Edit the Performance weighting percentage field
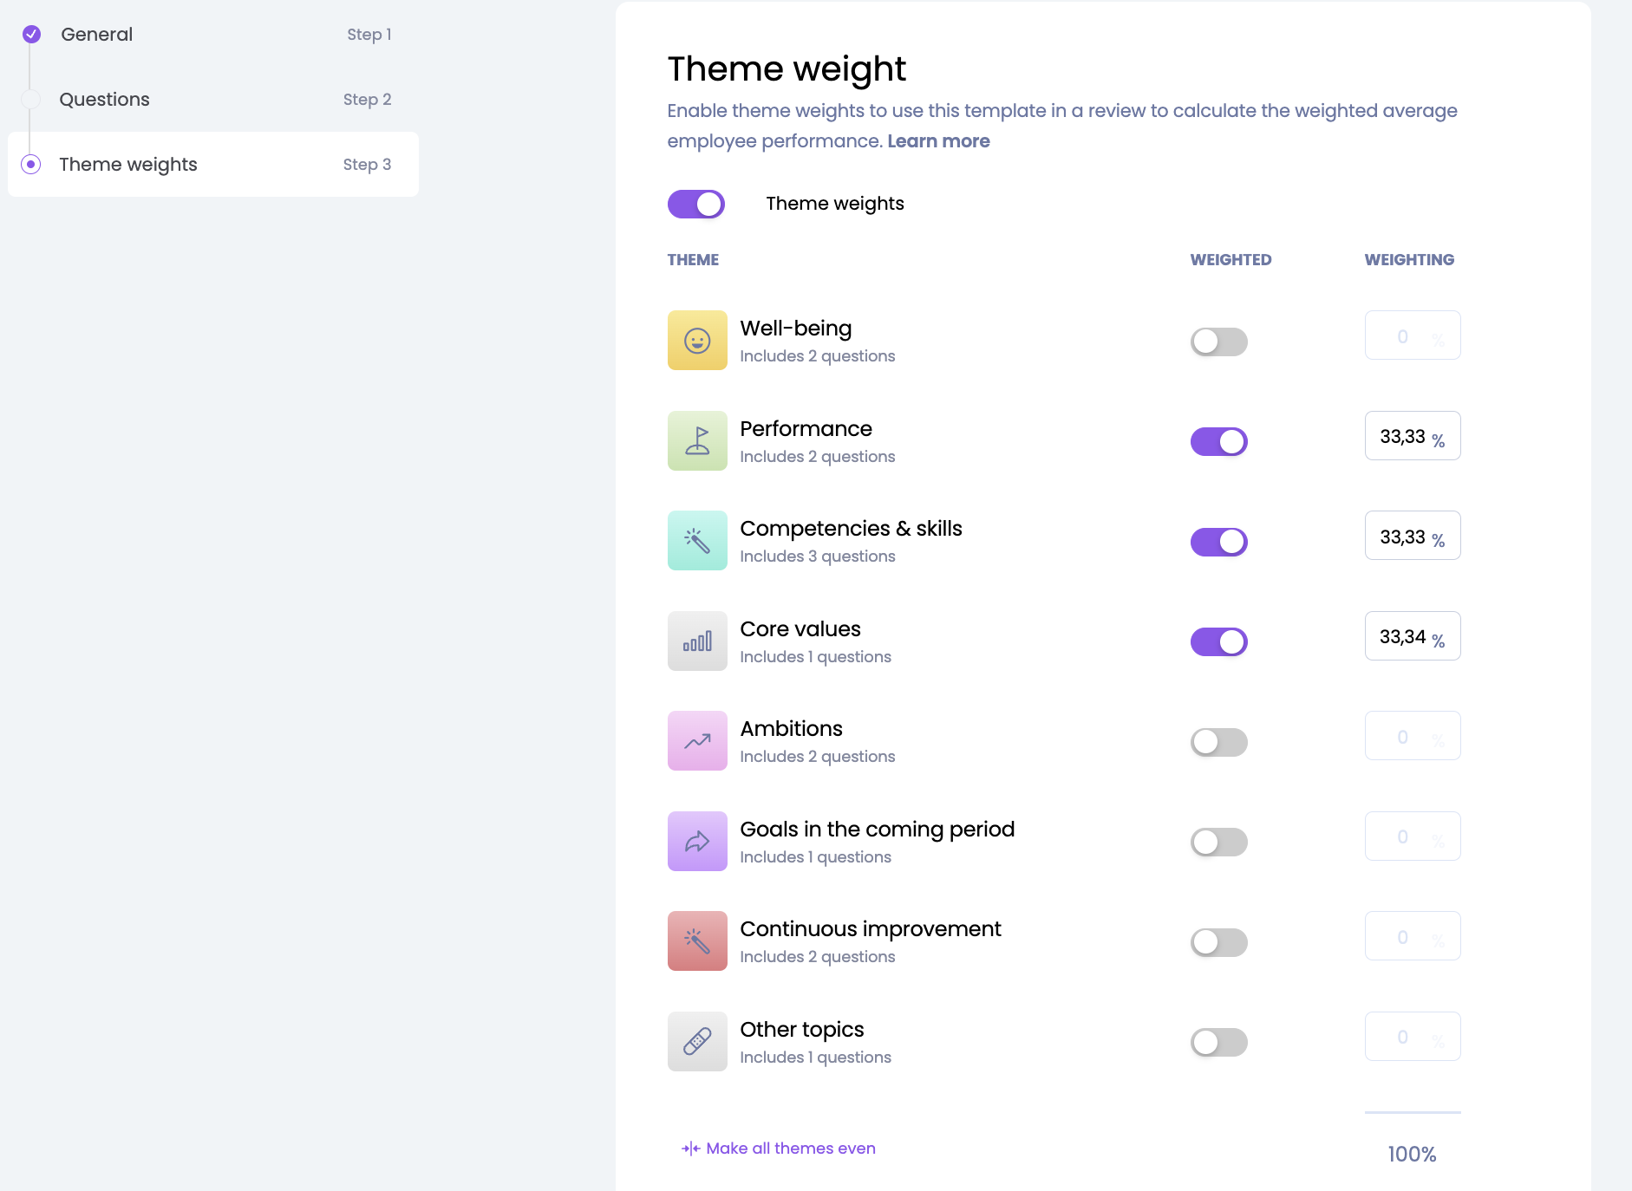 point(1404,436)
